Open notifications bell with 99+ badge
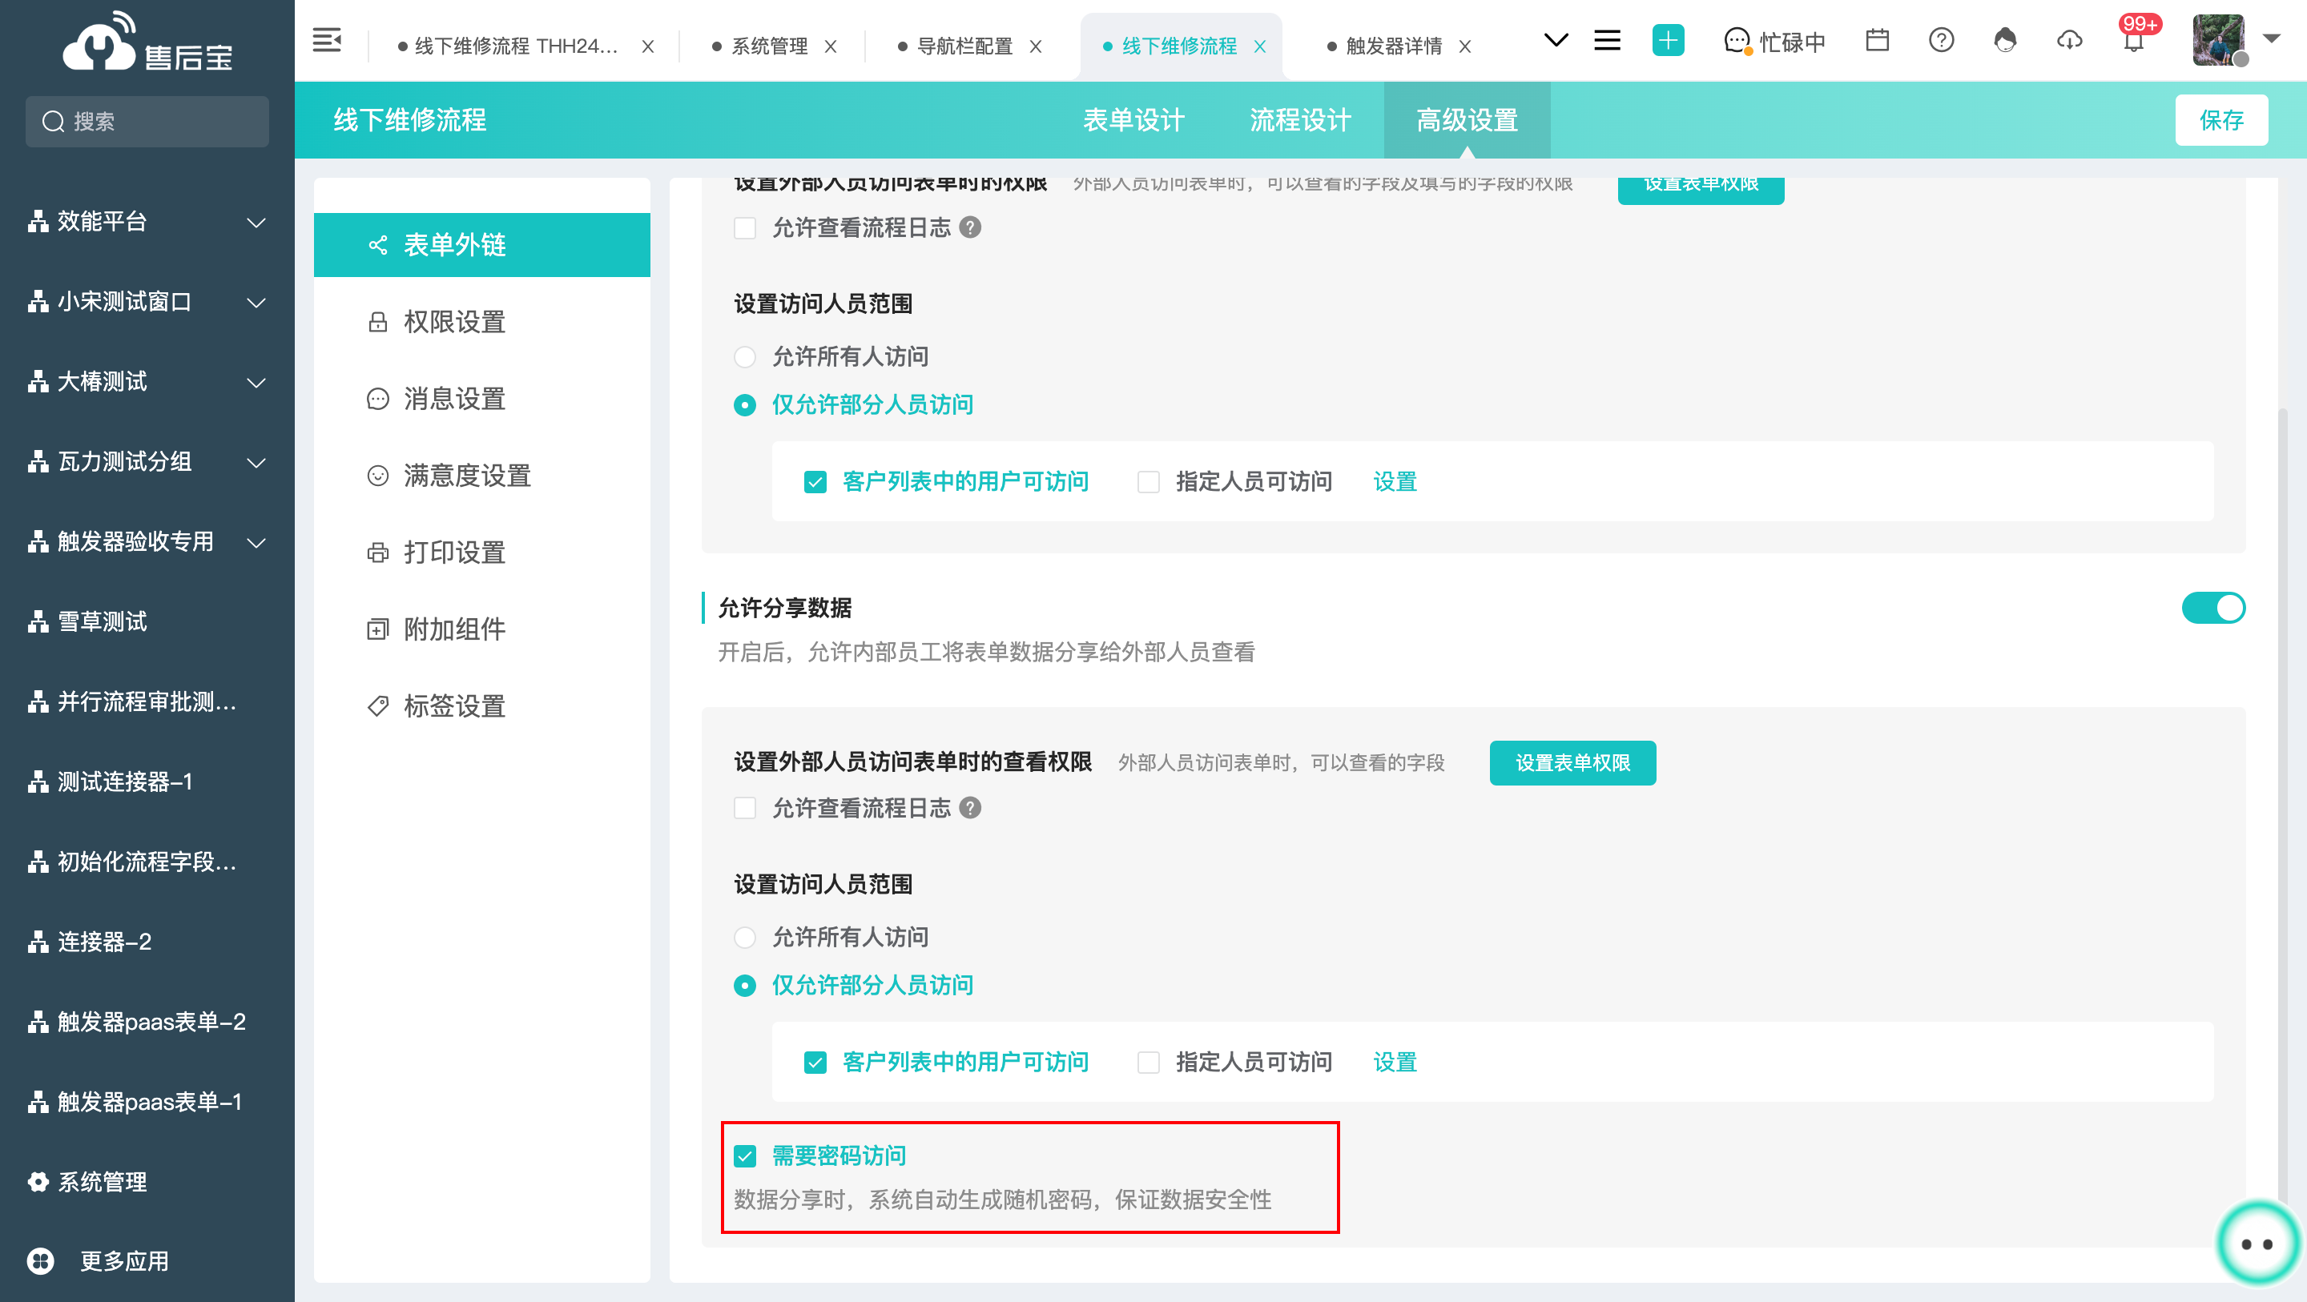Image resolution: width=2307 pixels, height=1302 pixels. tap(2134, 40)
